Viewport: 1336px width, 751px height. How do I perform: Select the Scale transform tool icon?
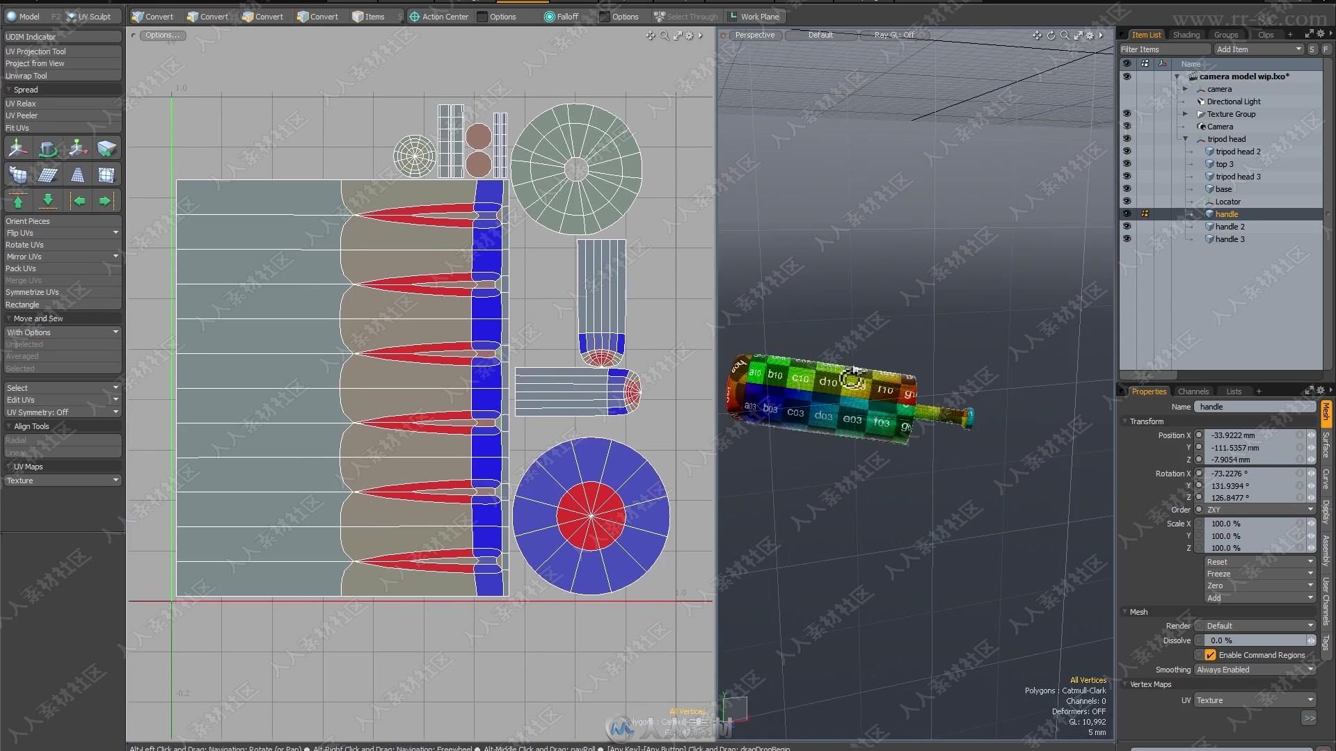point(77,148)
